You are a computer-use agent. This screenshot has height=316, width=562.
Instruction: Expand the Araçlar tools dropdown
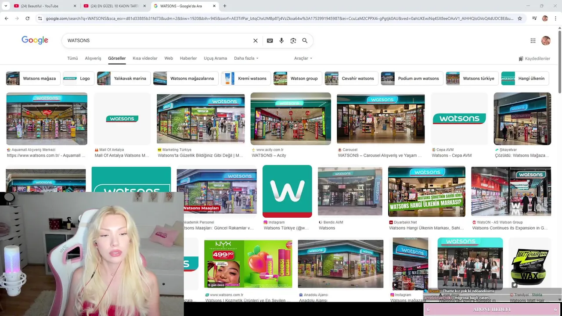click(x=303, y=58)
